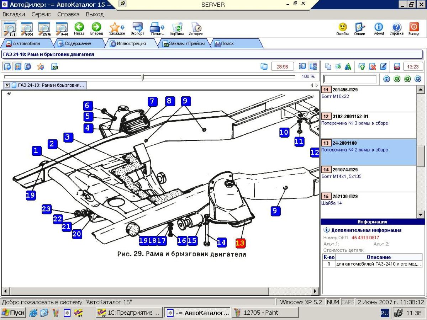Click the left tab-scroll arrow above illustration
The width and height of the screenshot is (427, 320).
312,85
